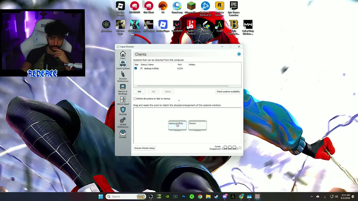Open the Security settings page

pyautogui.click(x=123, y=111)
